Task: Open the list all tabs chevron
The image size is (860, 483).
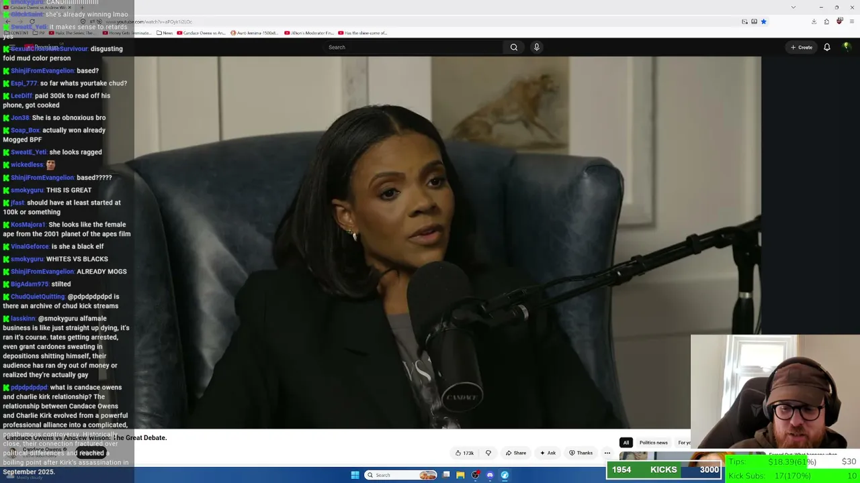Action: pyautogui.click(x=793, y=7)
